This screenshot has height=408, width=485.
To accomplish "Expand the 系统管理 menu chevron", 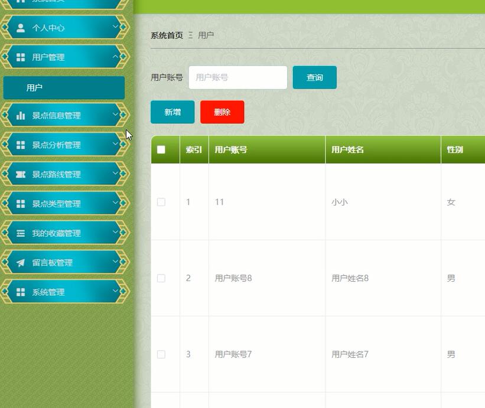I will tap(115, 292).
